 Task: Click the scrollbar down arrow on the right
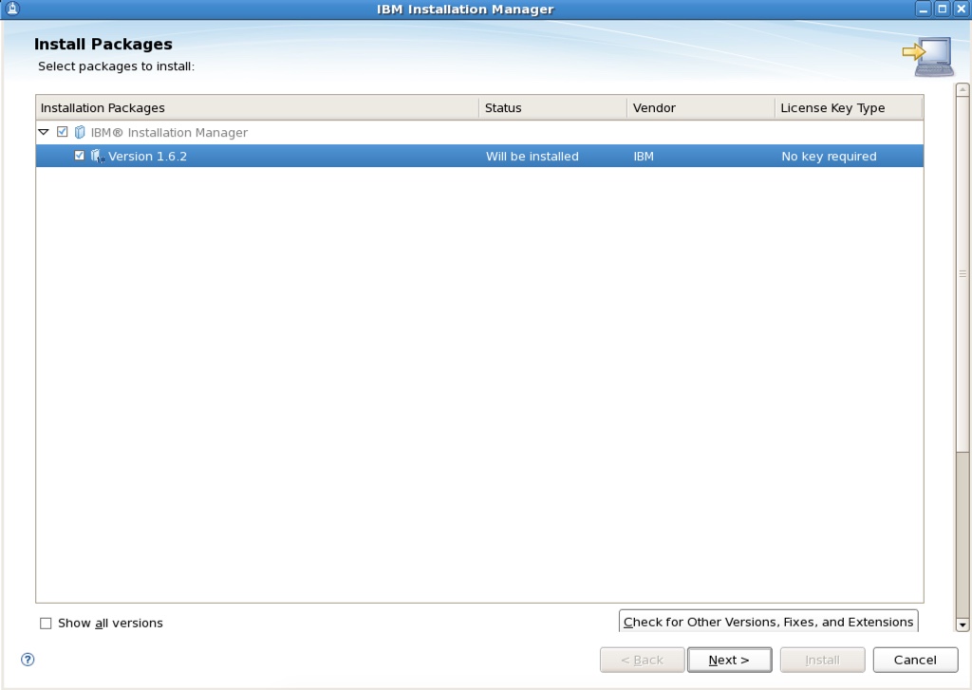[962, 625]
